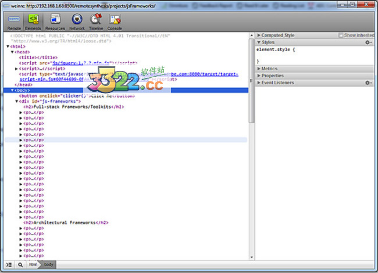Collapse the html node
Image resolution: width=378 pixels, height=273 pixels.
[8, 46]
